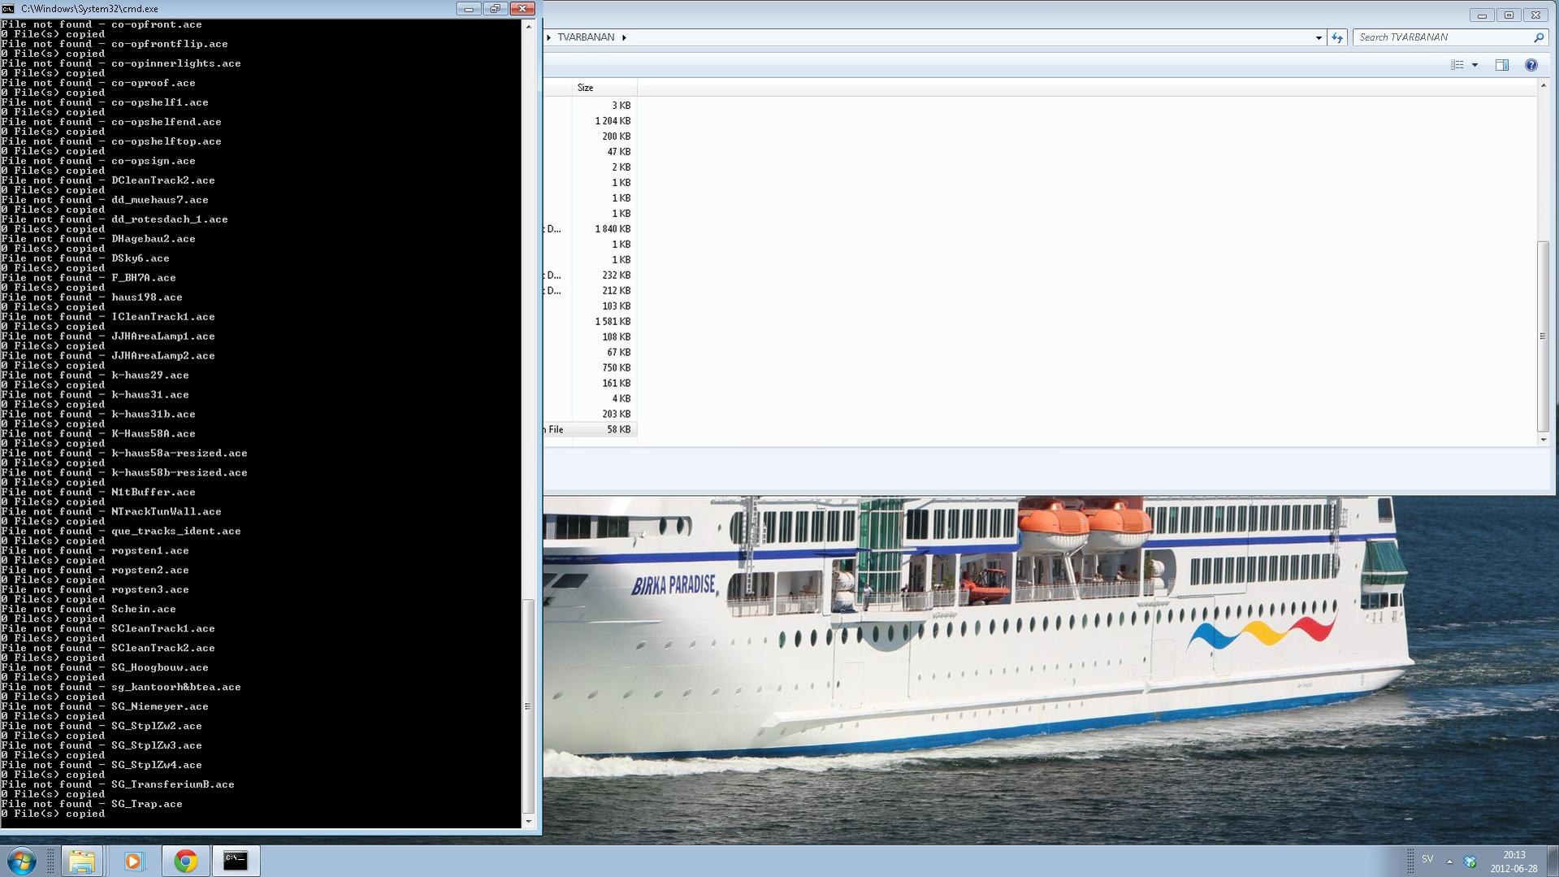Close the cmd.exe window
The height and width of the screenshot is (877, 1559).
point(522,9)
